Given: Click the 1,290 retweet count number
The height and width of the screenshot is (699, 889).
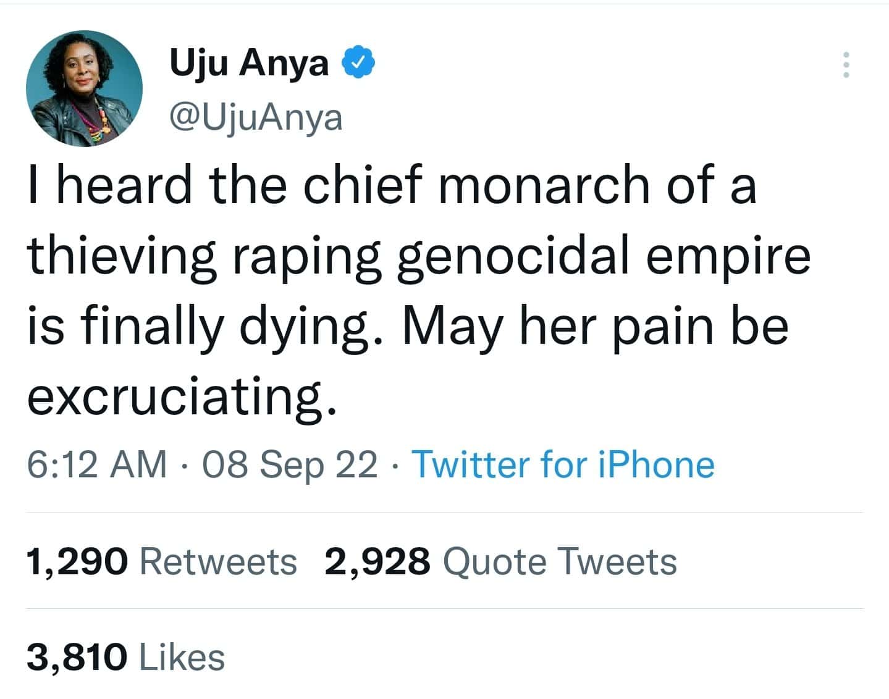Looking at the screenshot, I should 78,562.
